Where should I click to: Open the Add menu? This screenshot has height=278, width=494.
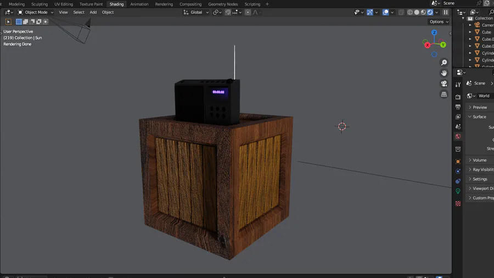point(93,12)
